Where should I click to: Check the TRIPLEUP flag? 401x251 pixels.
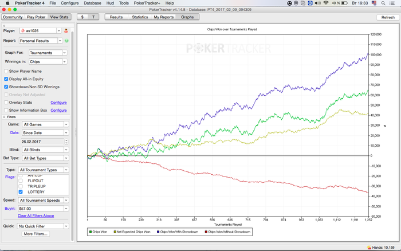tap(21, 186)
